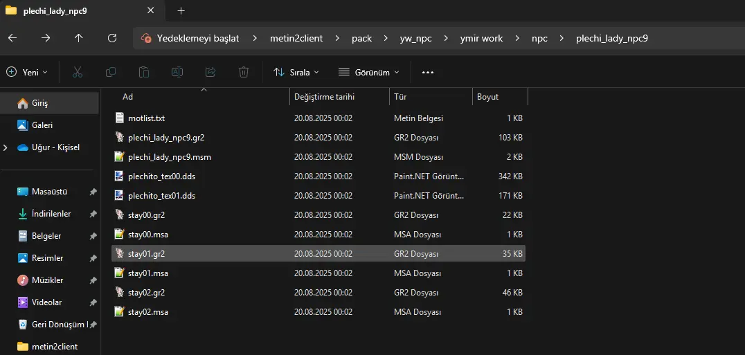The image size is (745, 355).
Task: Select the stay01.gr2 file name
Action: tap(146, 254)
